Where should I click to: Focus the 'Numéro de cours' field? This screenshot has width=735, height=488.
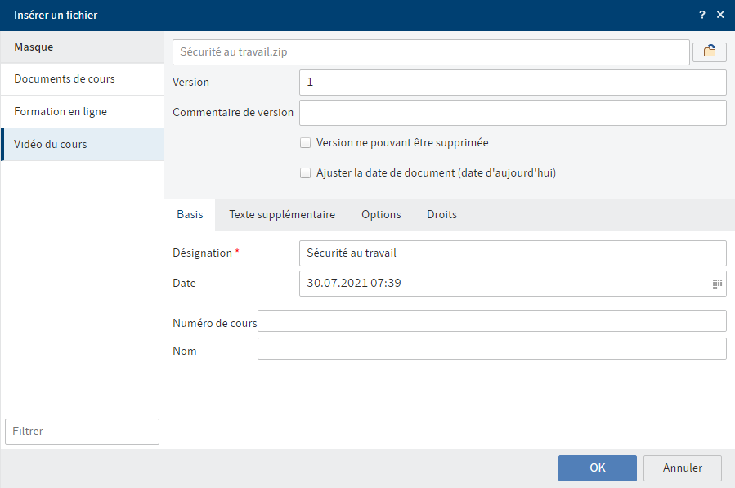pos(491,320)
